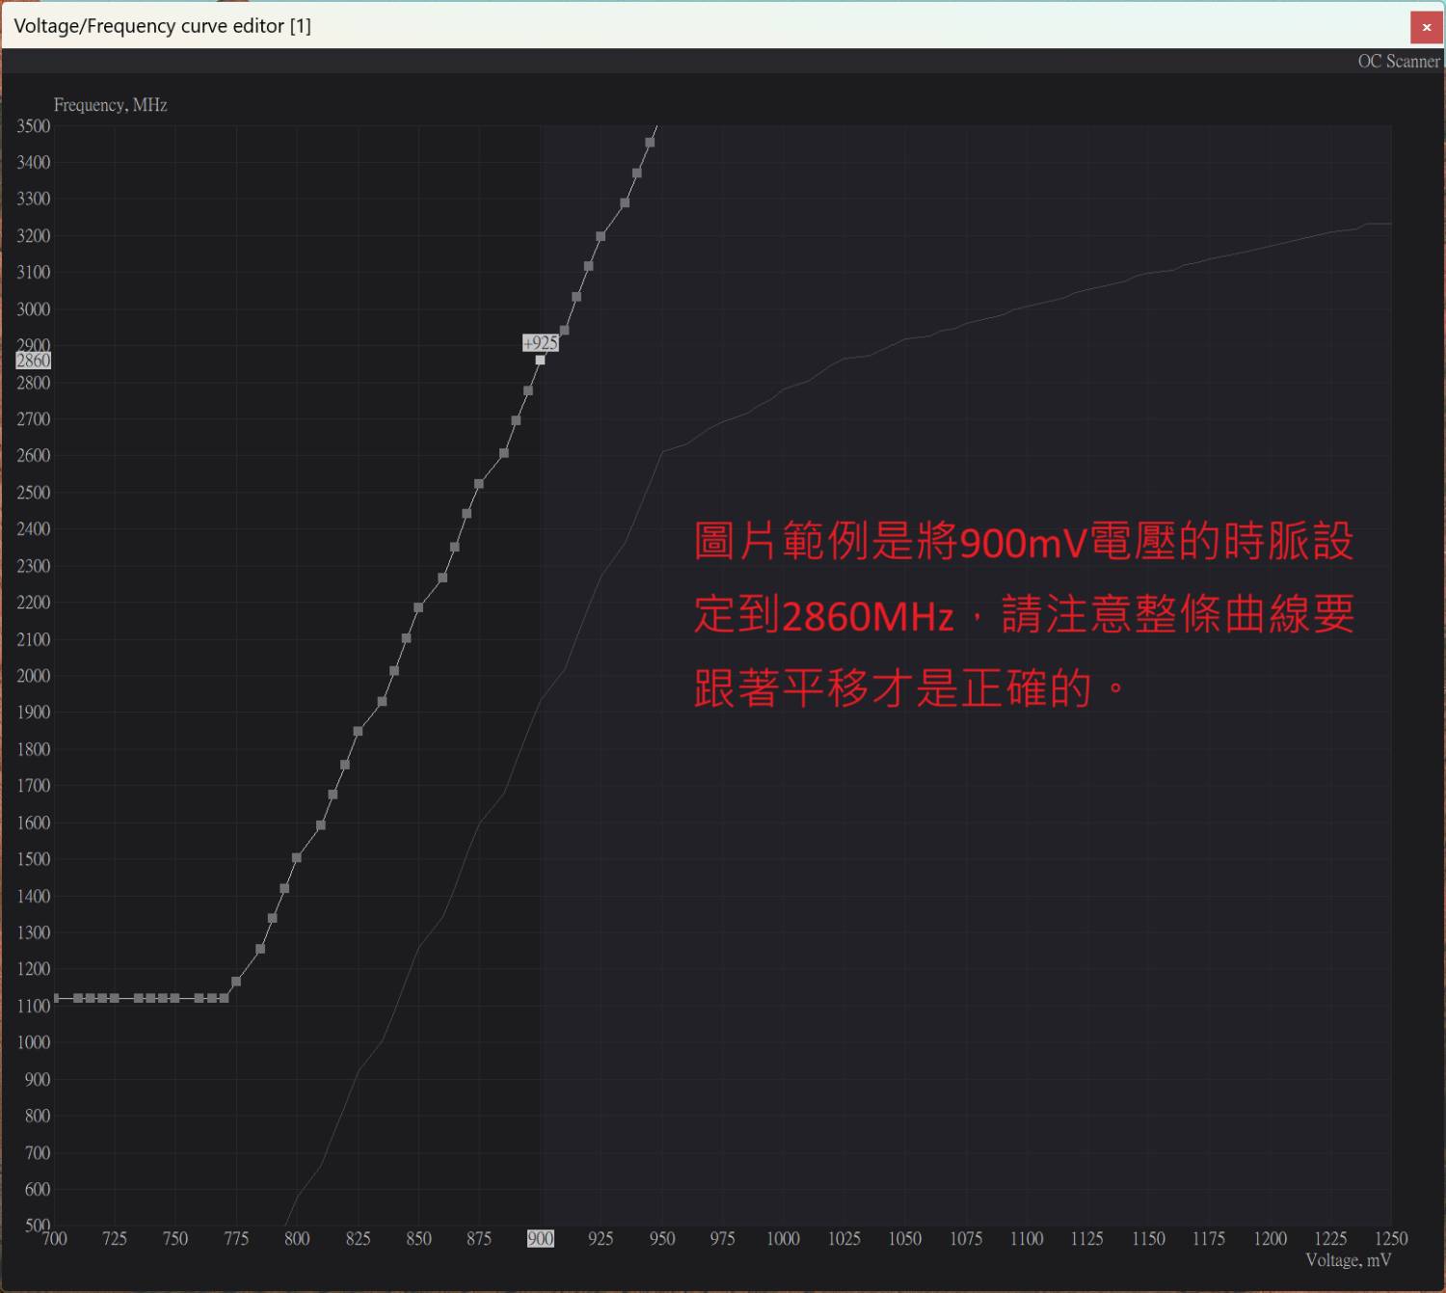
Task: Select the flat curve point at 750 mV
Action: 174,998
